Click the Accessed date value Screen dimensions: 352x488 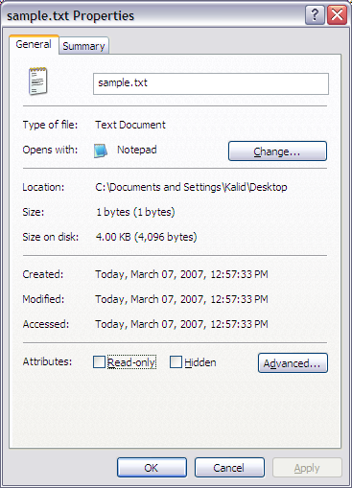pos(181,324)
